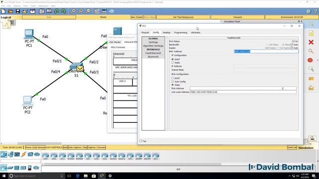The height and width of the screenshot is (179, 319).
Task: Open a file with the folder toolbar icon
Action: [10, 11]
